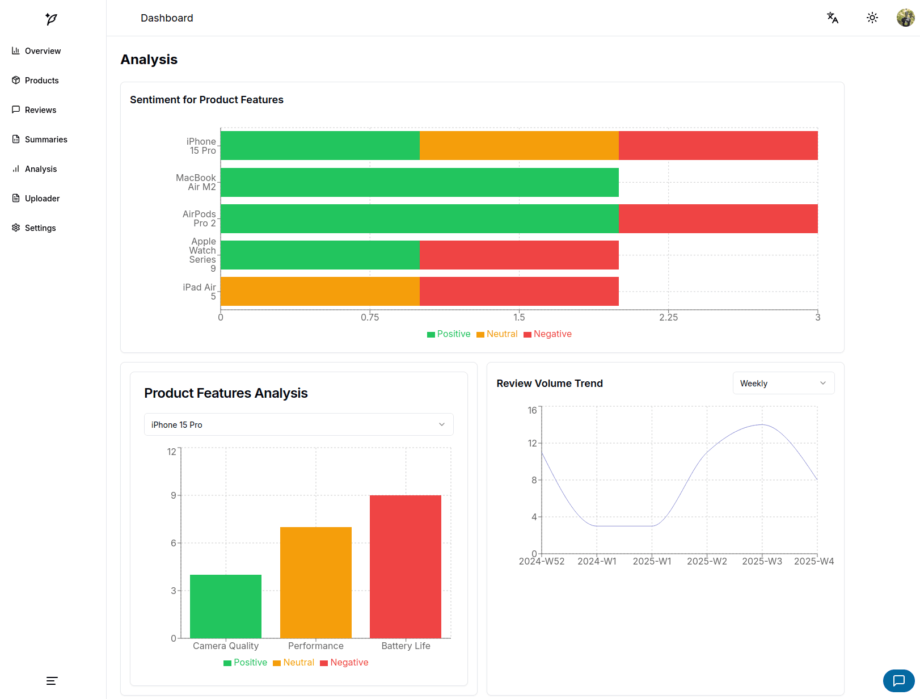The width and height of the screenshot is (920, 699).
Task: Click the 'Product Features Analysis' heading
Action: click(x=226, y=393)
